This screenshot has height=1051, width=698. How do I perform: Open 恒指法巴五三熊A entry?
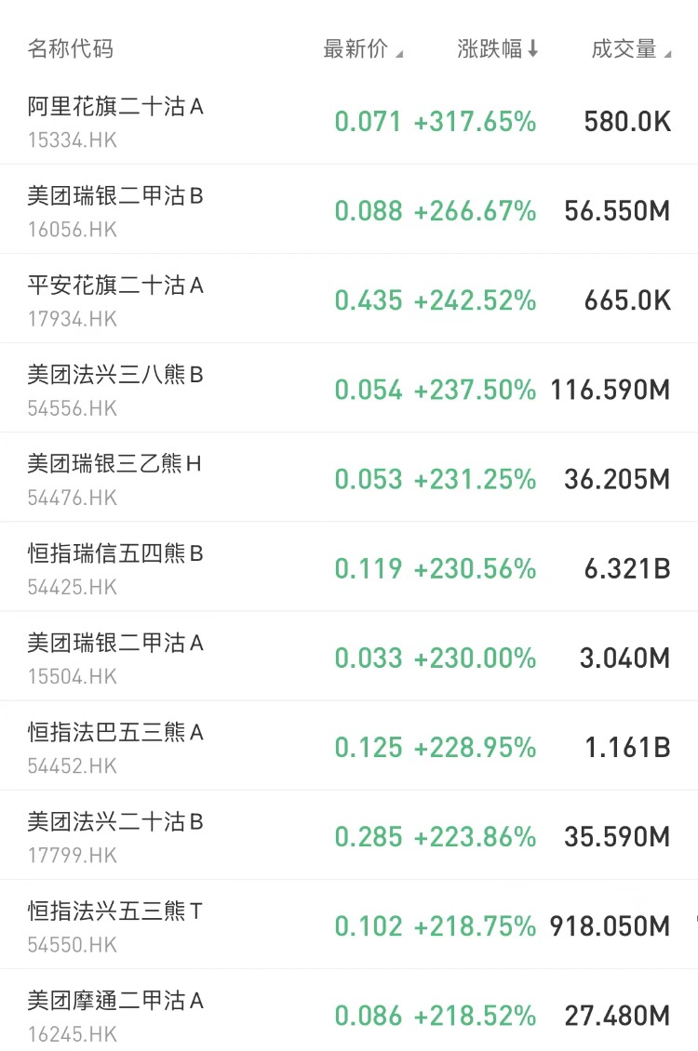click(116, 746)
